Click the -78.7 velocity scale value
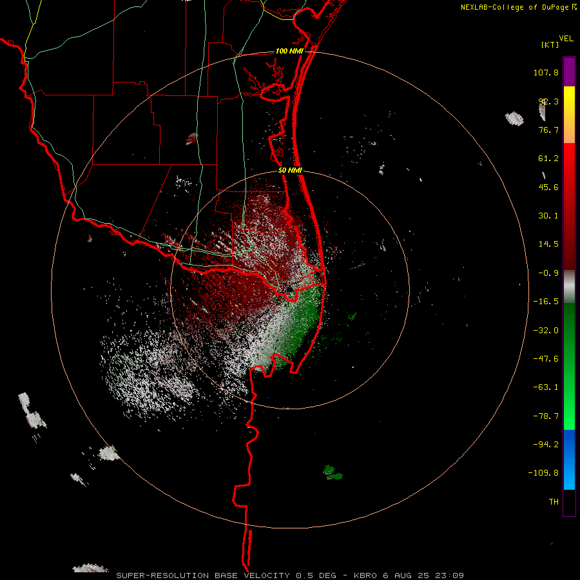This screenshot has width=580, height=580. [546, 416]
